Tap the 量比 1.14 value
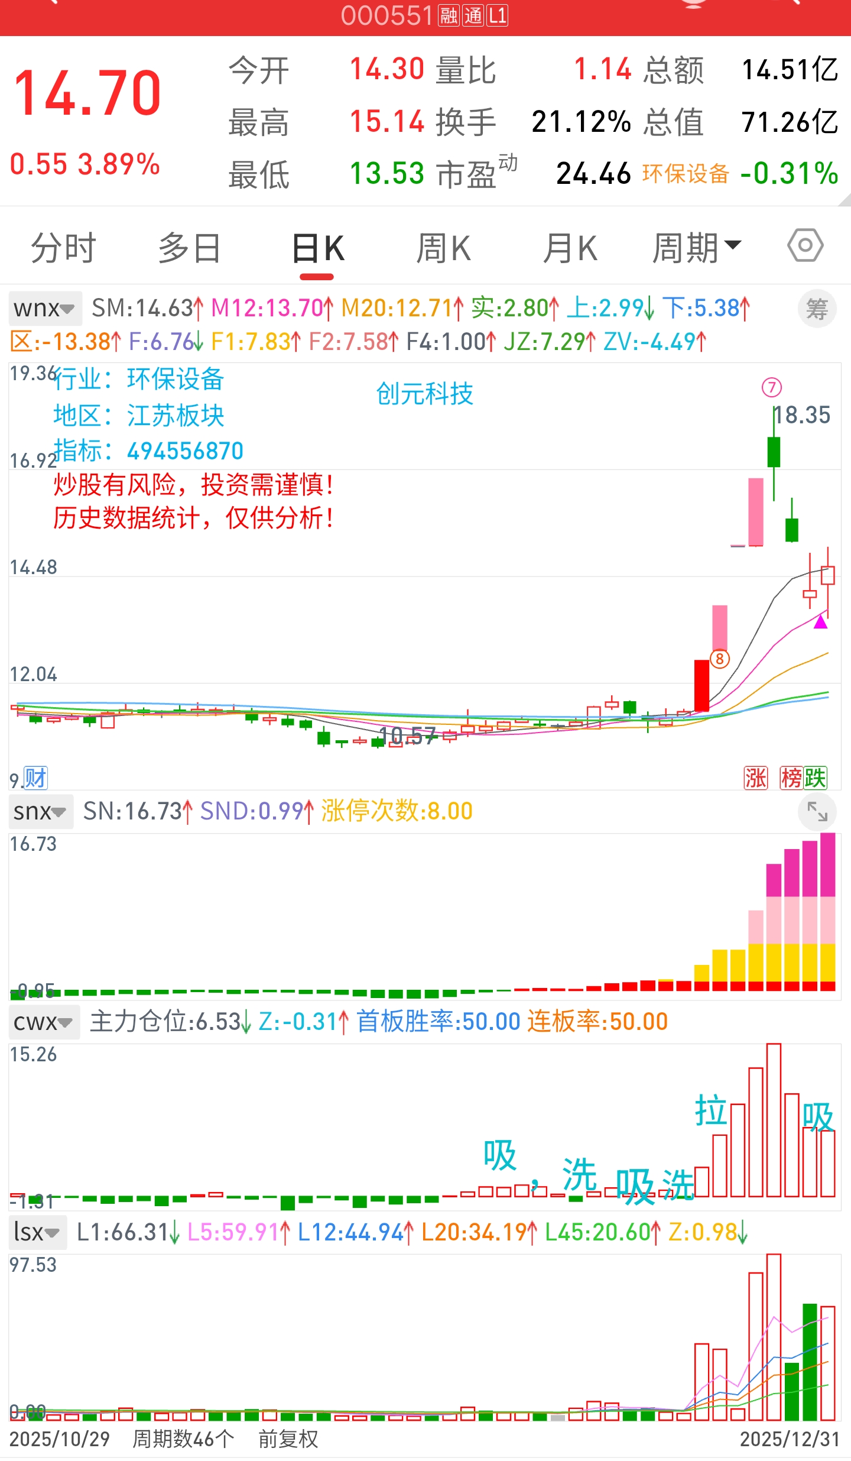Viewport: 851px width, 1461px height. pyautogui.click(x=603, y=70)
